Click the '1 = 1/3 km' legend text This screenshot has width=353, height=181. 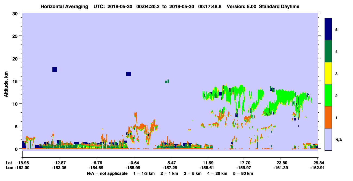[x=144, y=173]
